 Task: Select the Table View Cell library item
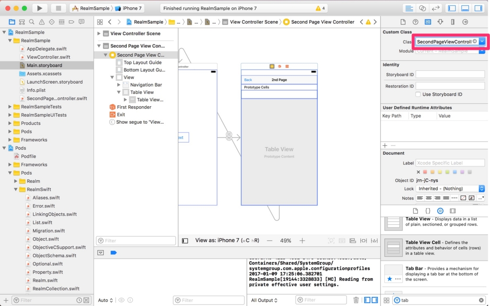(x=435, y=248)
